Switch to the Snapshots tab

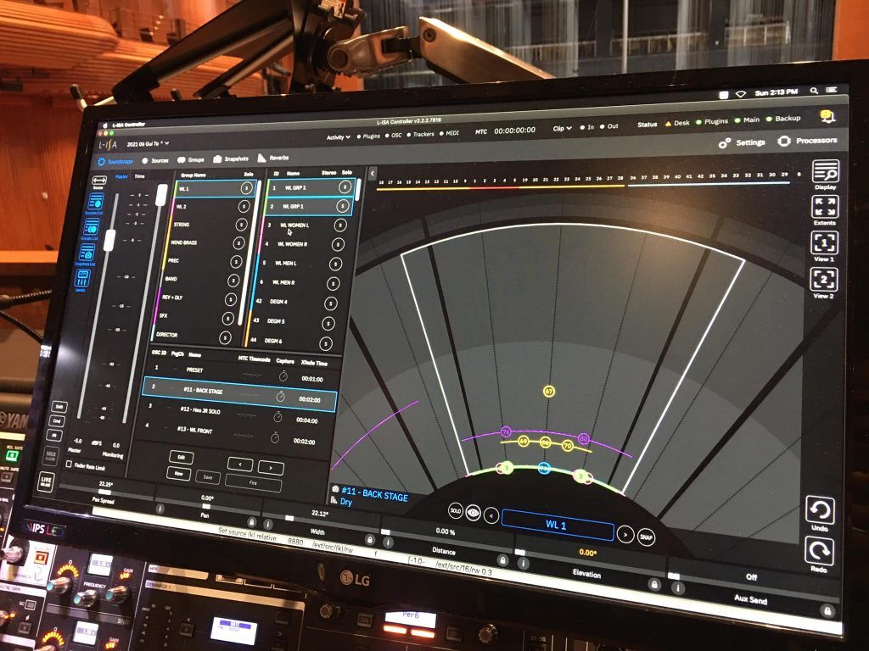231,159
